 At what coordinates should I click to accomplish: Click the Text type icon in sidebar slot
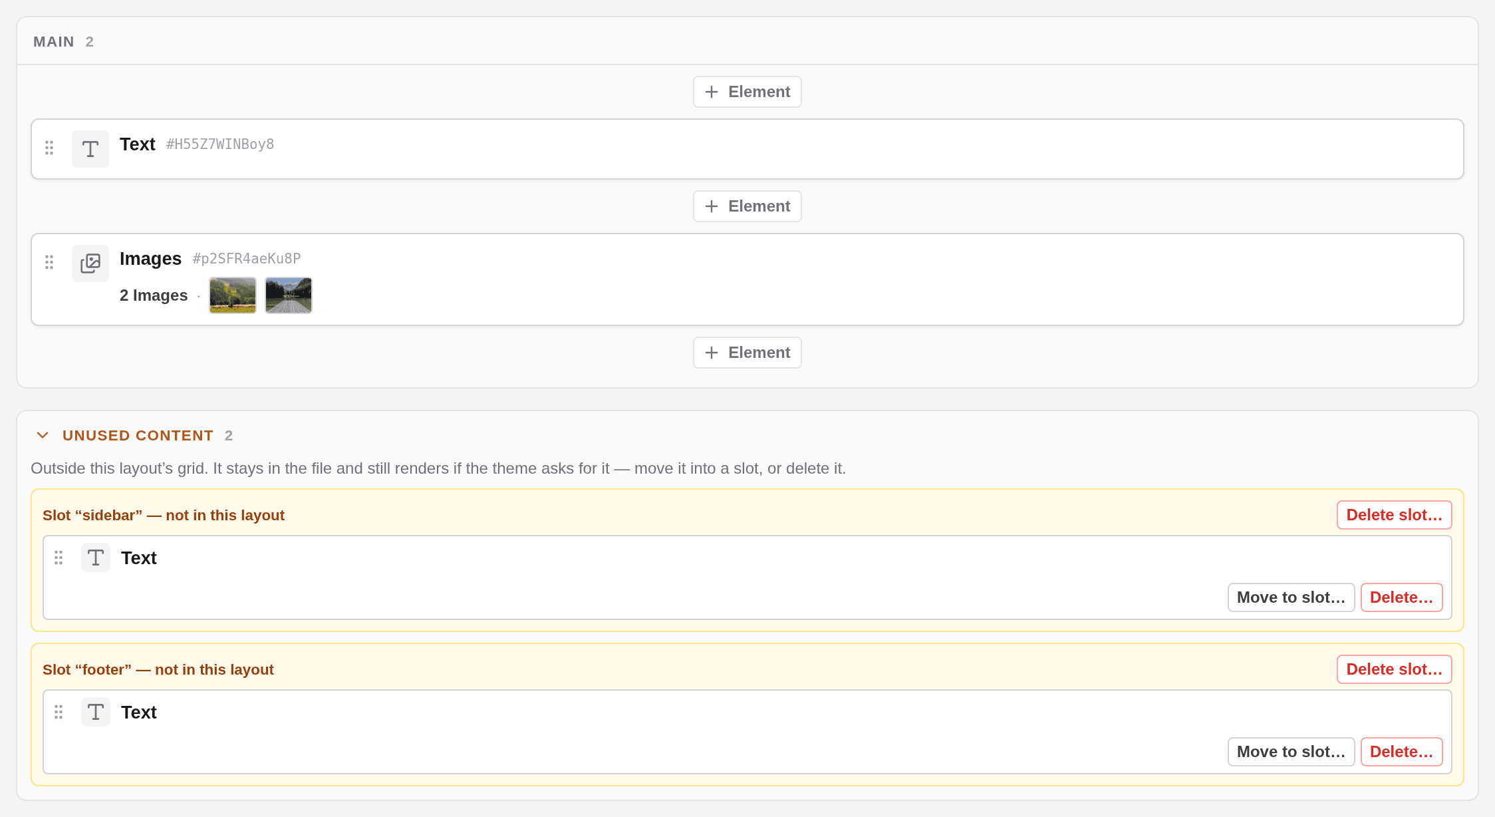pos(96,558)
